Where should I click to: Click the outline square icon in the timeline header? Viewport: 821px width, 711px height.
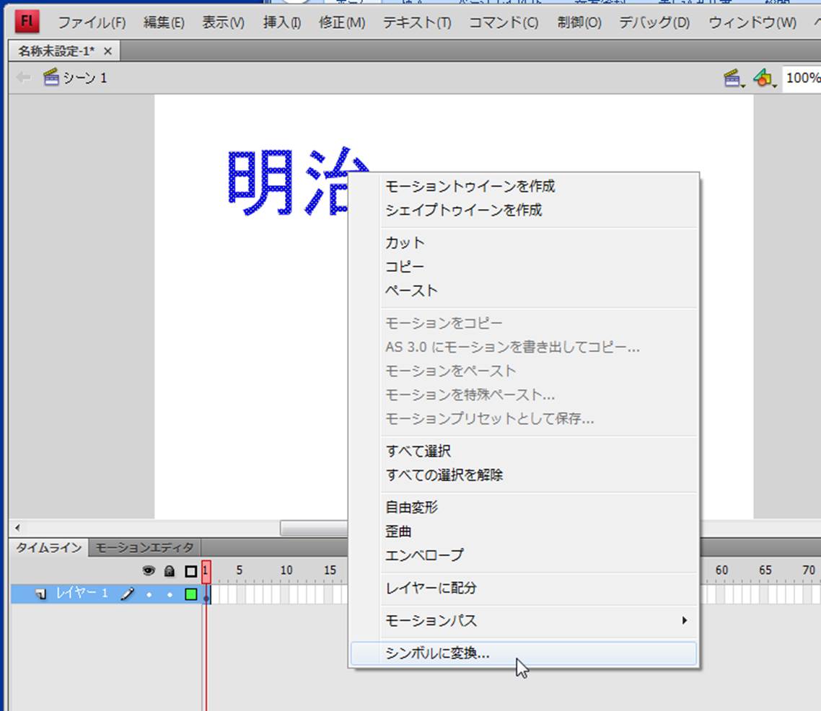(x=190, y=570)
